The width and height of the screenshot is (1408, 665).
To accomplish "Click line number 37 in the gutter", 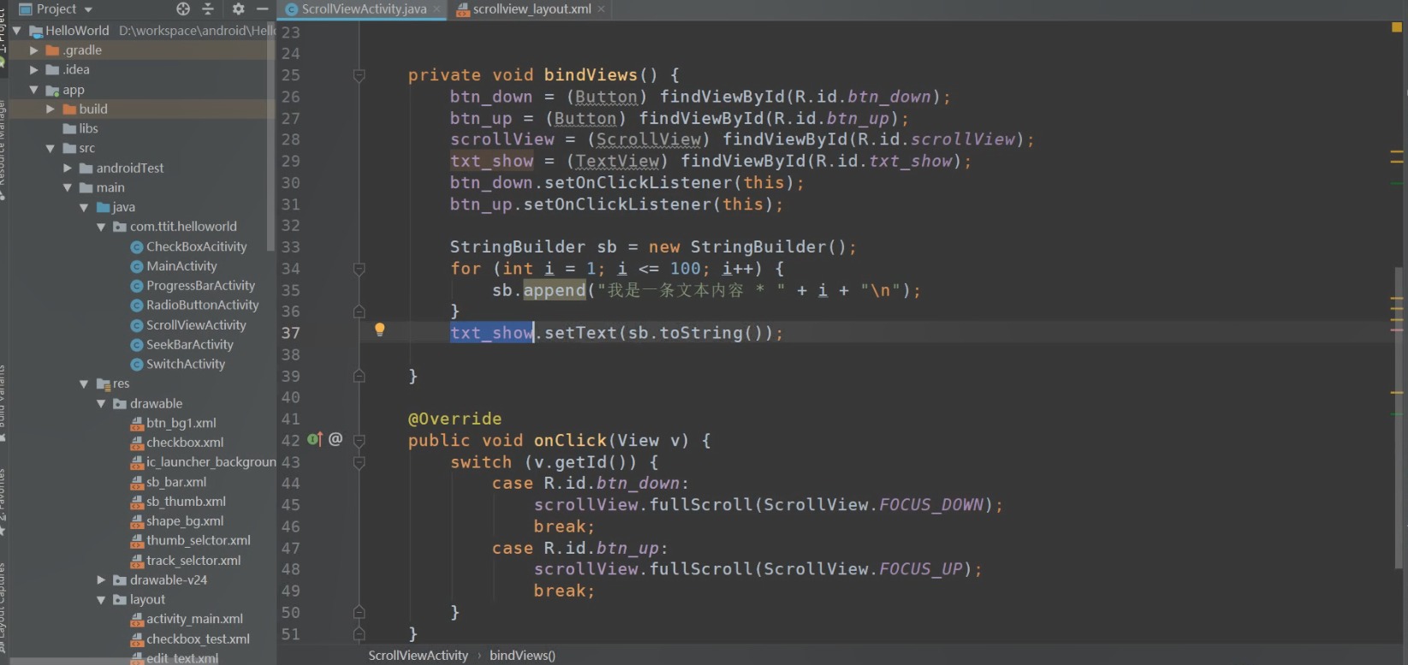I will pyautogui.click(x=291, y=333).
